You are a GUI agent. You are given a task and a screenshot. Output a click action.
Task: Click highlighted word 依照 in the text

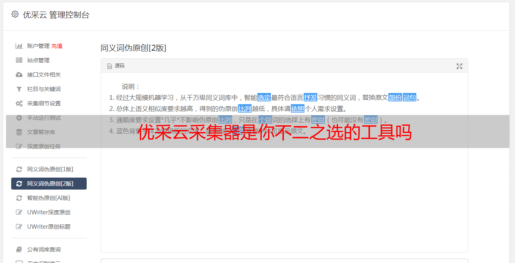pos(298,109)
